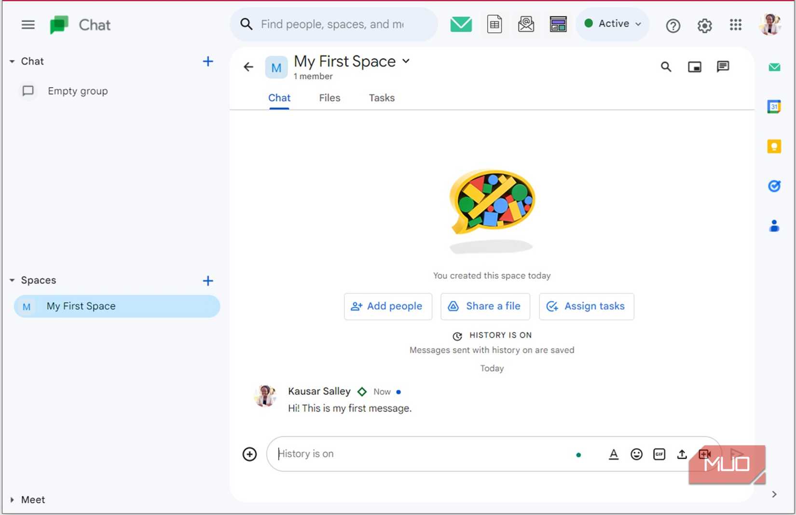
Task: Expand the Meet section
Action: [12, 500]
